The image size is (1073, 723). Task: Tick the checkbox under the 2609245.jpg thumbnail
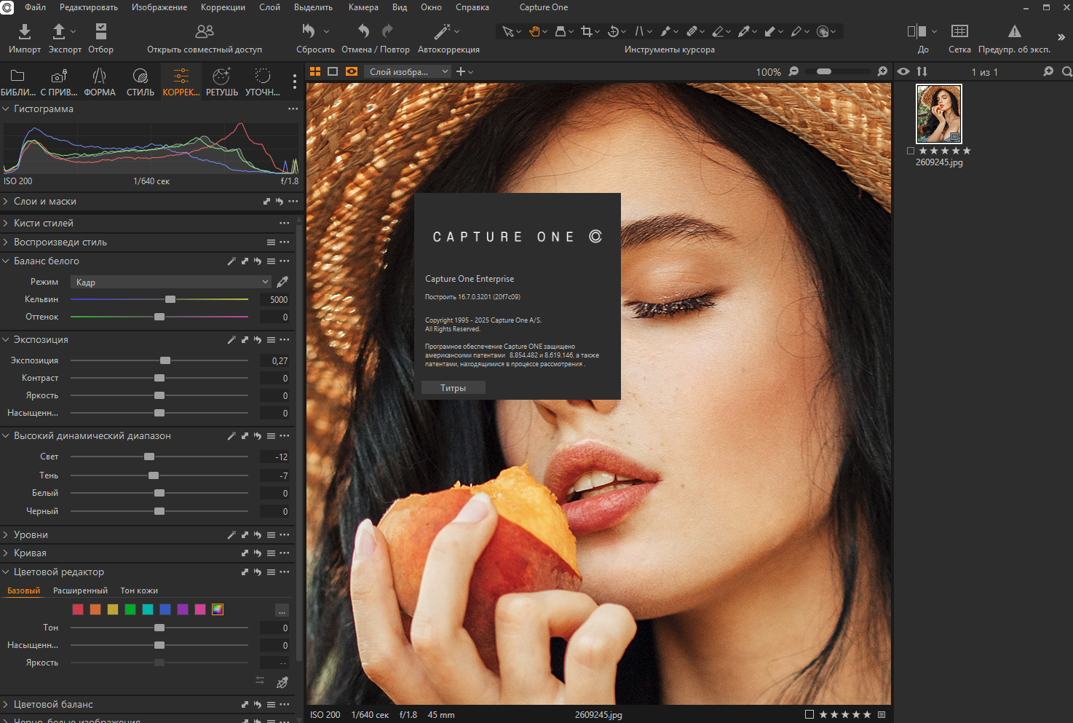[911, 151]
